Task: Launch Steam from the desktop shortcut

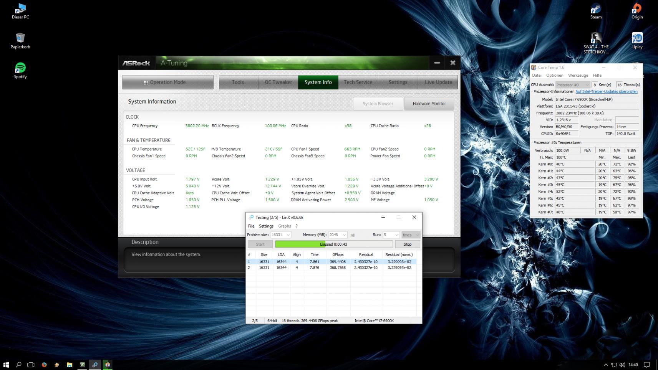Action: (596, 11)
